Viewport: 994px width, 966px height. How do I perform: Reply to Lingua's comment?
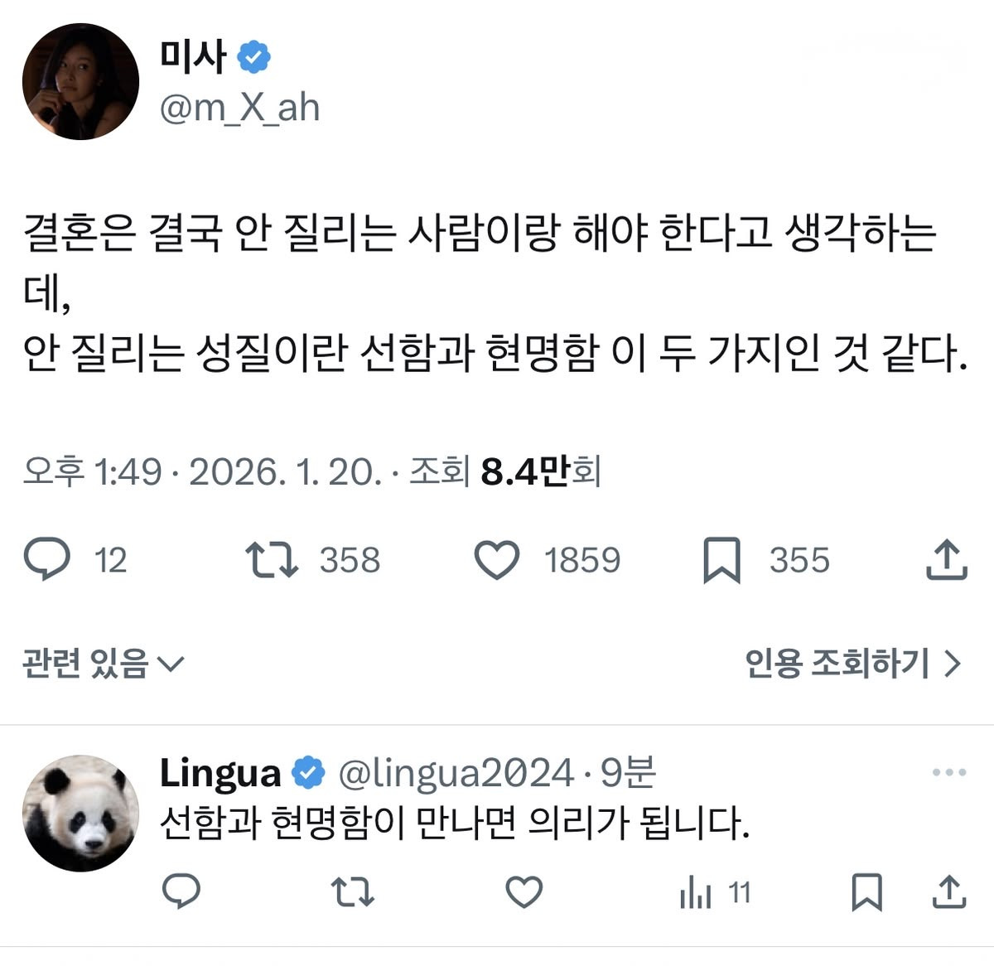(x=181, y=892)
